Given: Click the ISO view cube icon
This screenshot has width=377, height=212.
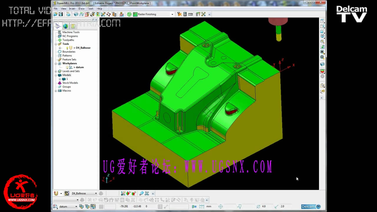Looking at the screenshot, I should pos(322,36).
